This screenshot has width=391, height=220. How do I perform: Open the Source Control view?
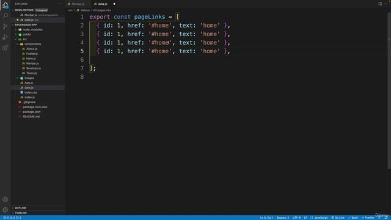tap(5, 26)
